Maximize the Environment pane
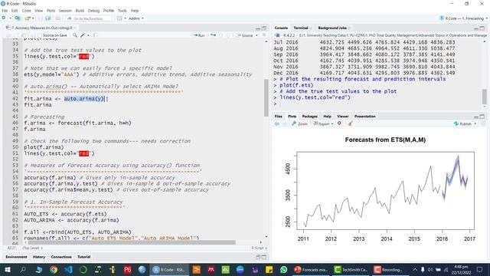This screenshot has width=490, height=276. [264, 257]
